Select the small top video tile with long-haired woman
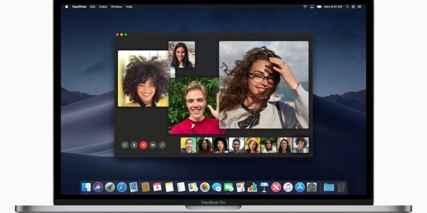 coord(182,55)
